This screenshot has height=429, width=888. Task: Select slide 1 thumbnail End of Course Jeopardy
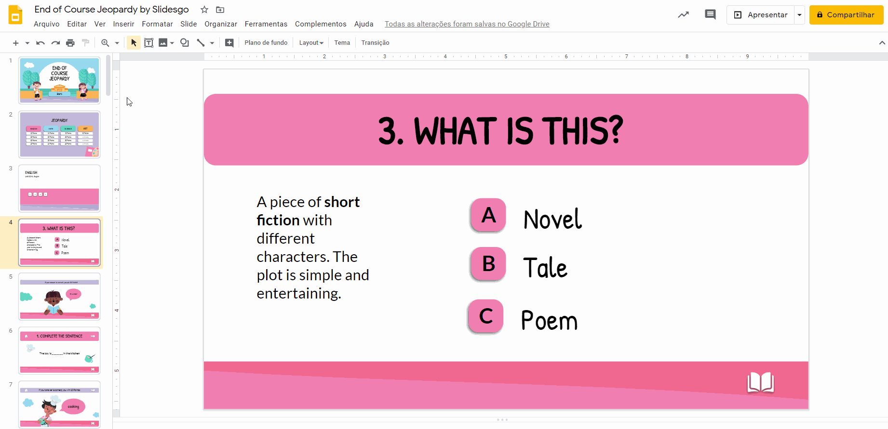pyautogui.click(x=59, y=80)
